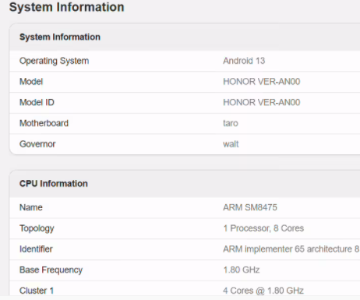Click the Operating System label

click(55, 61)
